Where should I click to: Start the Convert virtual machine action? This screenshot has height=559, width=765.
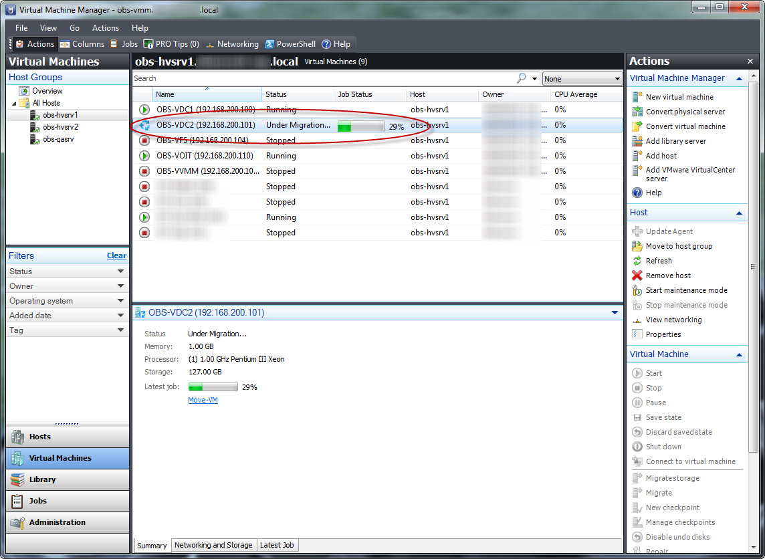pyautogui.click(x=679, y=126)
